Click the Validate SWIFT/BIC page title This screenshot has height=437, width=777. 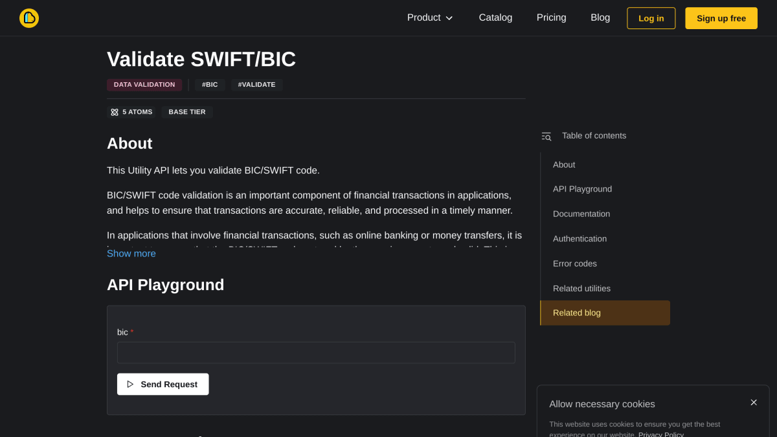[x=201, y=59]
